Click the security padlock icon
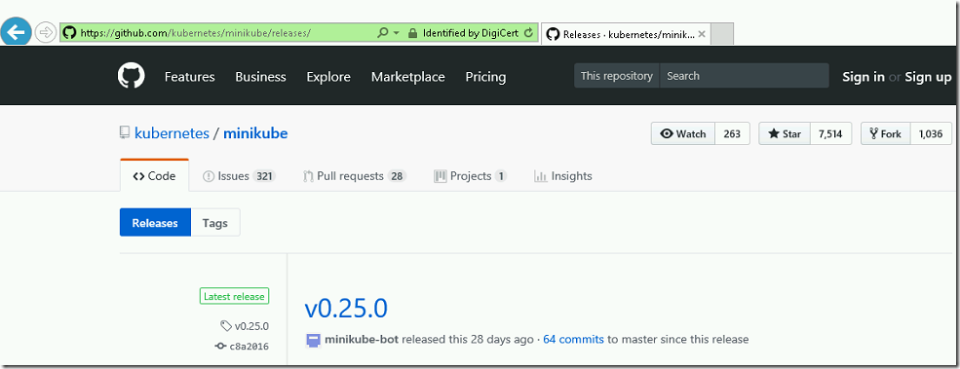 [x=412, y=33]
